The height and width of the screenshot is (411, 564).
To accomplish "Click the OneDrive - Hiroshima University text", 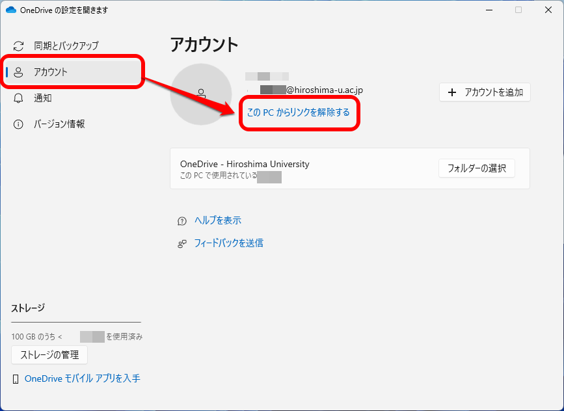I will pos(245,165).
